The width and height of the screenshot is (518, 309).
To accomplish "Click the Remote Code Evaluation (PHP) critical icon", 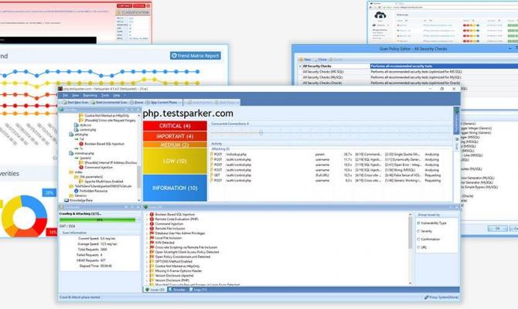I will point(152,219).
